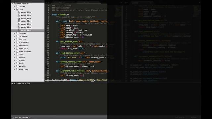This screenshot has height=119, width=212.
Task: Place cursor on 'class Ereader():' line
Action: pos(60,15)
